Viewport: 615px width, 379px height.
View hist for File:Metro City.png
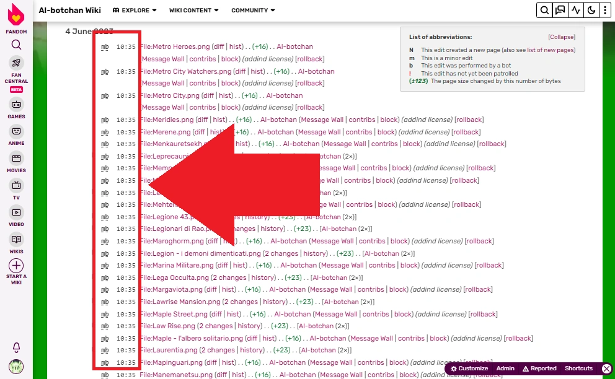(x=226, y=95)
